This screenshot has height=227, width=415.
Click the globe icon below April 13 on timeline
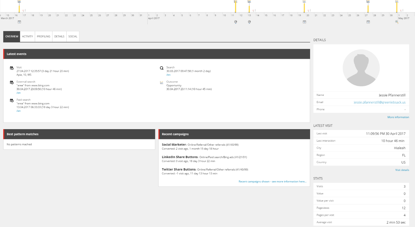pyautogui.click(x=249, y=22)
